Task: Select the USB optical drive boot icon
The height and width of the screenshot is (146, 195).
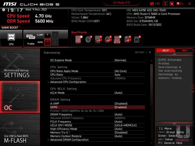Action: pos(108,39)
